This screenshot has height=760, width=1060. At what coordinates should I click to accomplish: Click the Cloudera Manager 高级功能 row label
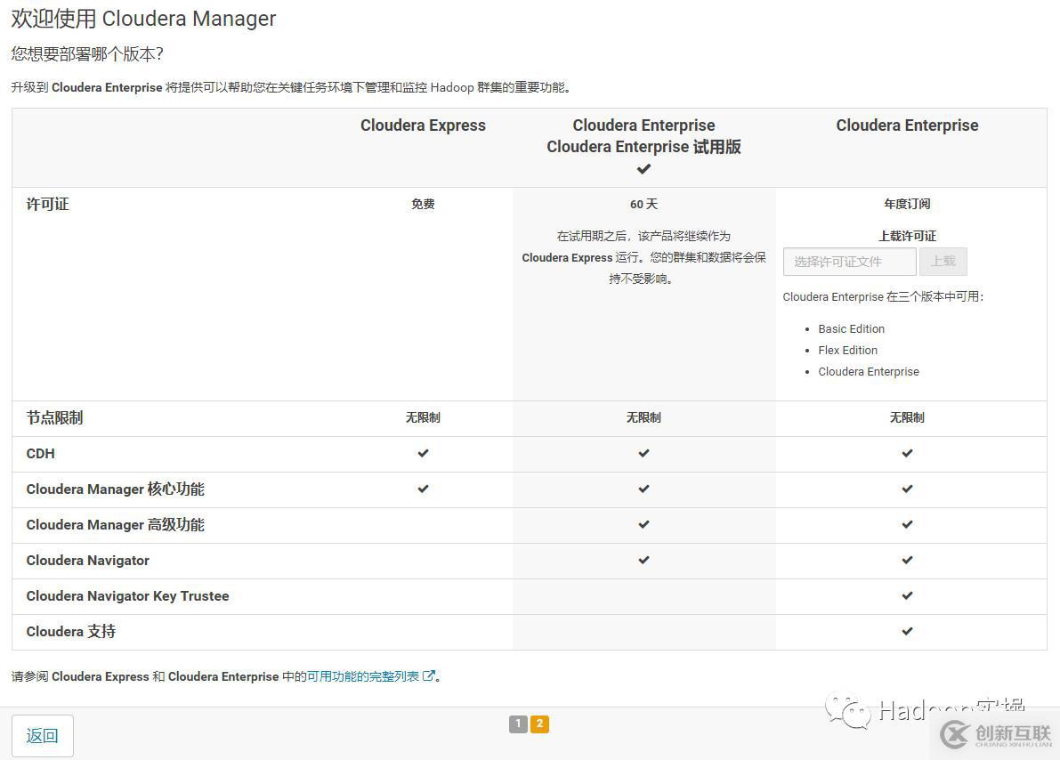tap(115, 525)
